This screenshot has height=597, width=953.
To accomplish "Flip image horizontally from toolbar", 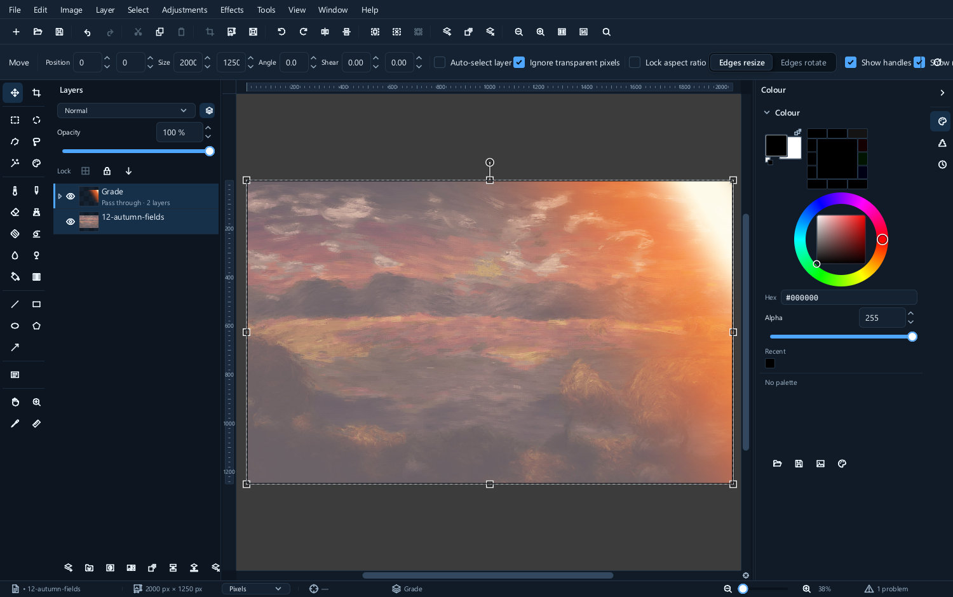I will pos(325,32).
